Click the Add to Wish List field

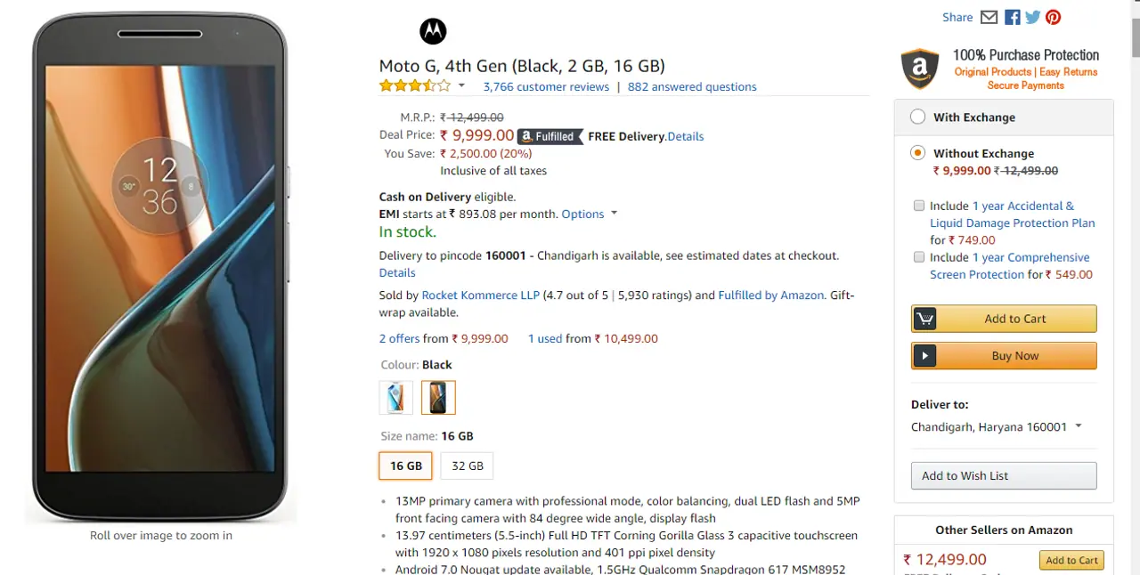click(1004, 475)
